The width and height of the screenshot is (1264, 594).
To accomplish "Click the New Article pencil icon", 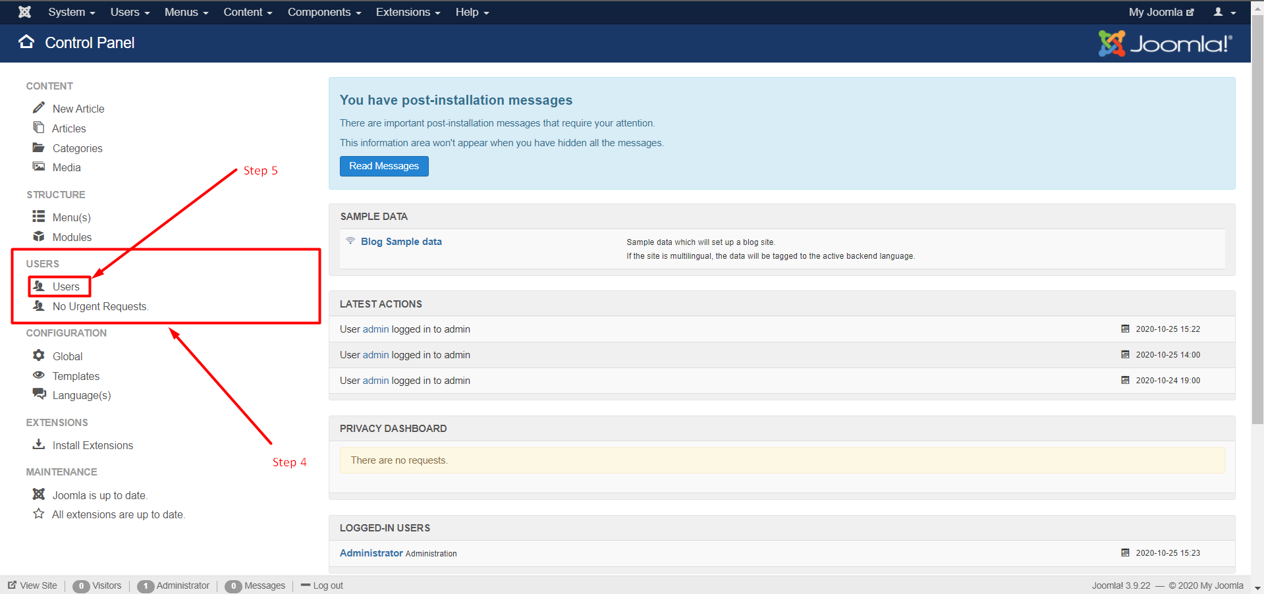I will pyautogui.click(x=39, y=107).
